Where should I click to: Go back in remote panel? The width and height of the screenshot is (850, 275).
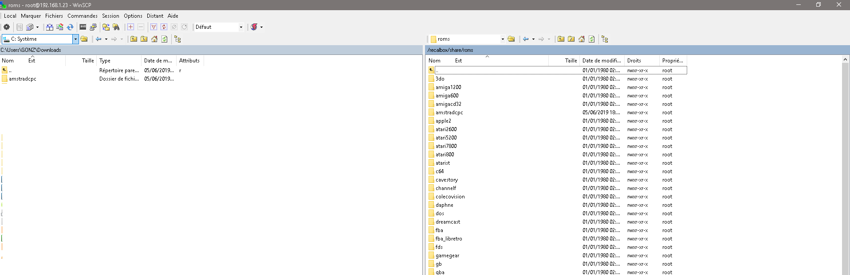pos(526,39)
